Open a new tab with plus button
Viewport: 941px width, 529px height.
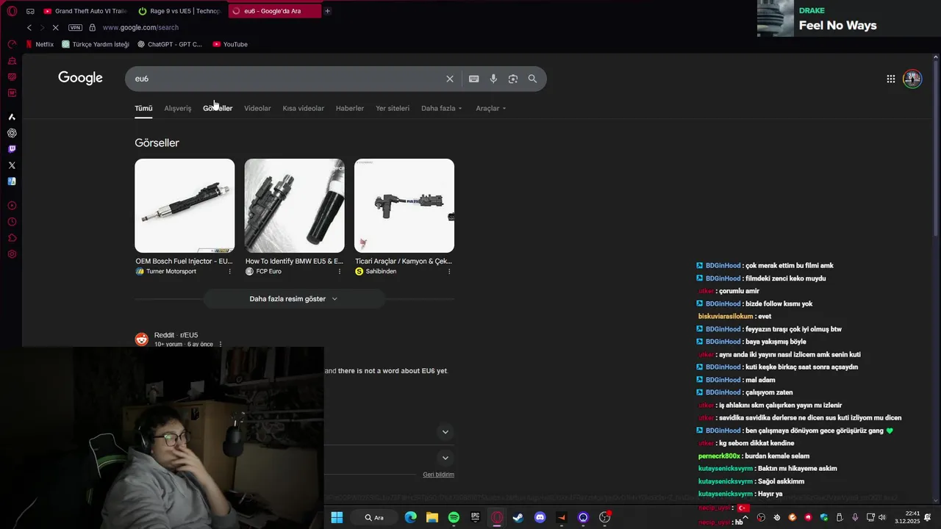pos(327,11)
